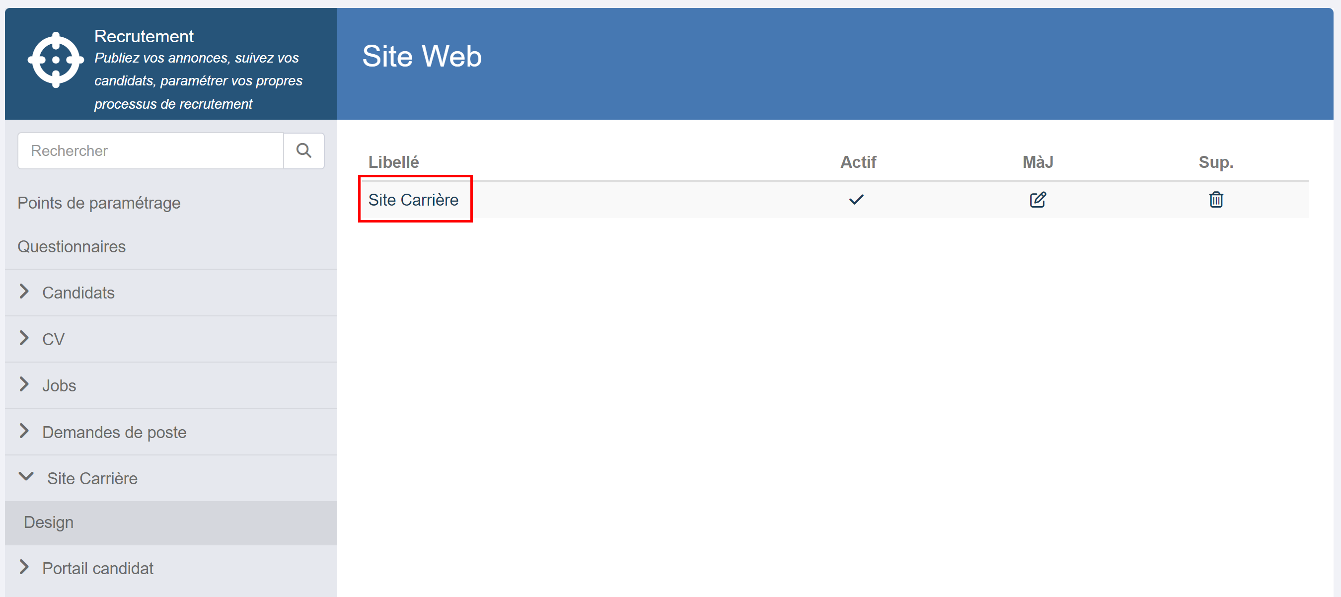Select the Design submenu entry
The width and height of the screenshot is (1341, 597).
point(171,523)
